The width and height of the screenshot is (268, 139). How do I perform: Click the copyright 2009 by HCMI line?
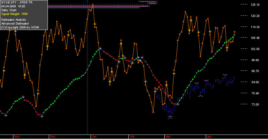point(20,27)
